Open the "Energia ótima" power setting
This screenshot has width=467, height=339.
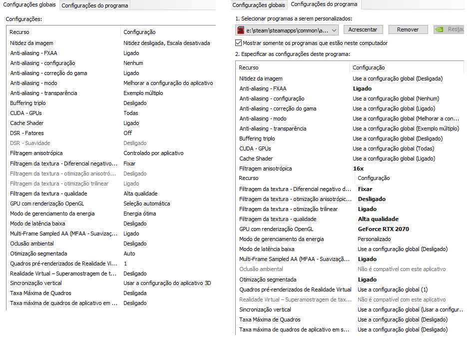[x=140, y=213]
